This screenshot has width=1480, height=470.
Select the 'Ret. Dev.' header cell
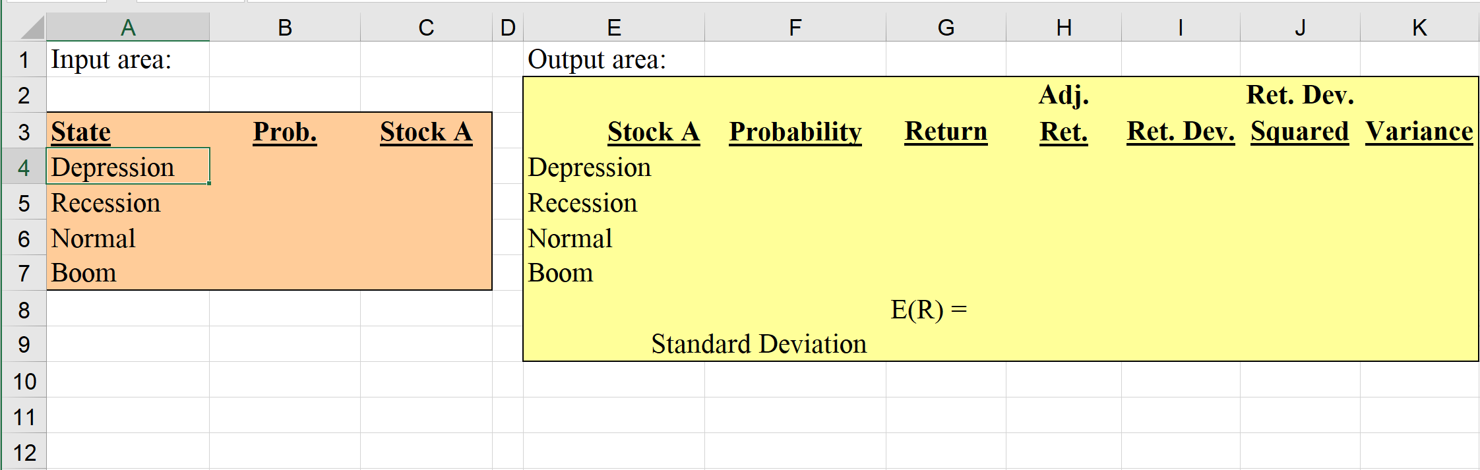pyautogui.click(x=1180, y=131)
